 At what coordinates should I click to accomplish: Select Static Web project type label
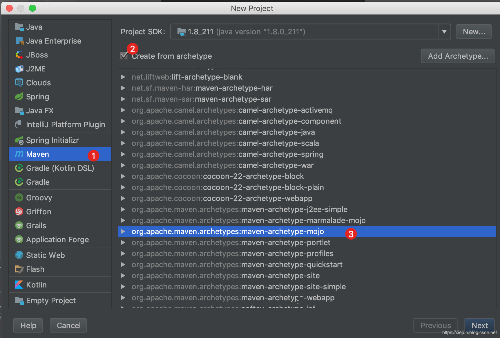coord(46,255)
